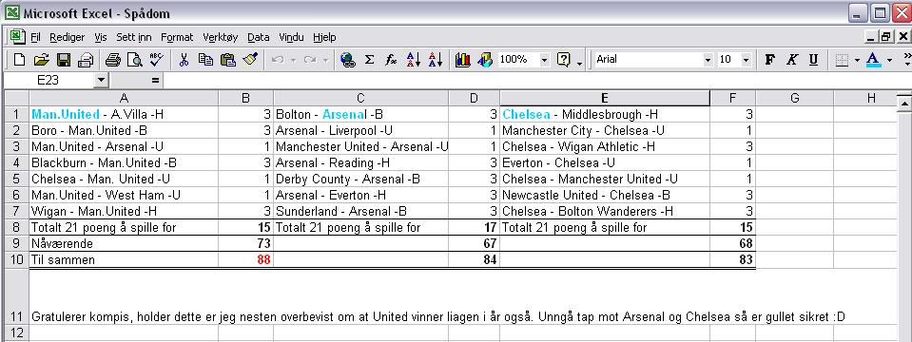Sort ascending with the A-Z icon
This screenshot has height=342, width=912.
tap(413, 59)
